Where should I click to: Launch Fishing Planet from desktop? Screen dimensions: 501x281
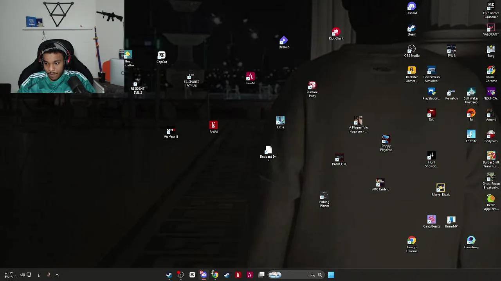tap(324, 199)
